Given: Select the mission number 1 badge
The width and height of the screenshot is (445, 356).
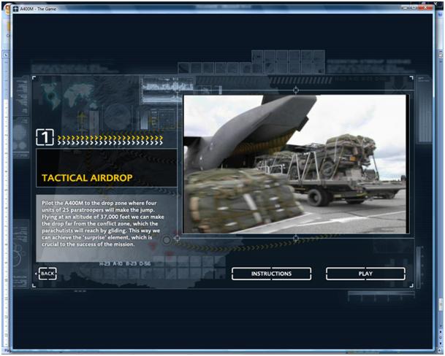Looking at the screenshot, I should pos(45,137).
